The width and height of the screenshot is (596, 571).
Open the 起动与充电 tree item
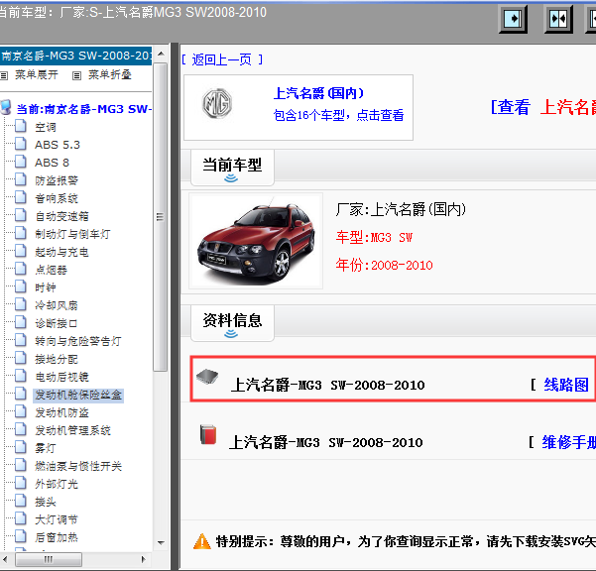point(61,252)
